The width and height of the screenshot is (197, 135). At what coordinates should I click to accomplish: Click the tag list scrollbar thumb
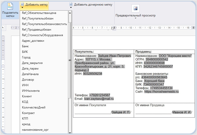[70, 60]
